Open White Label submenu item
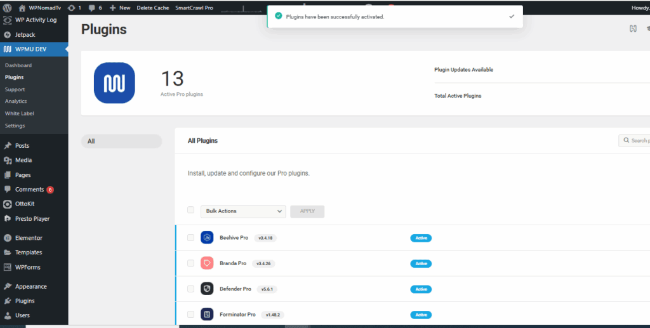The image size is (650, 328). [x=20, y=114]
